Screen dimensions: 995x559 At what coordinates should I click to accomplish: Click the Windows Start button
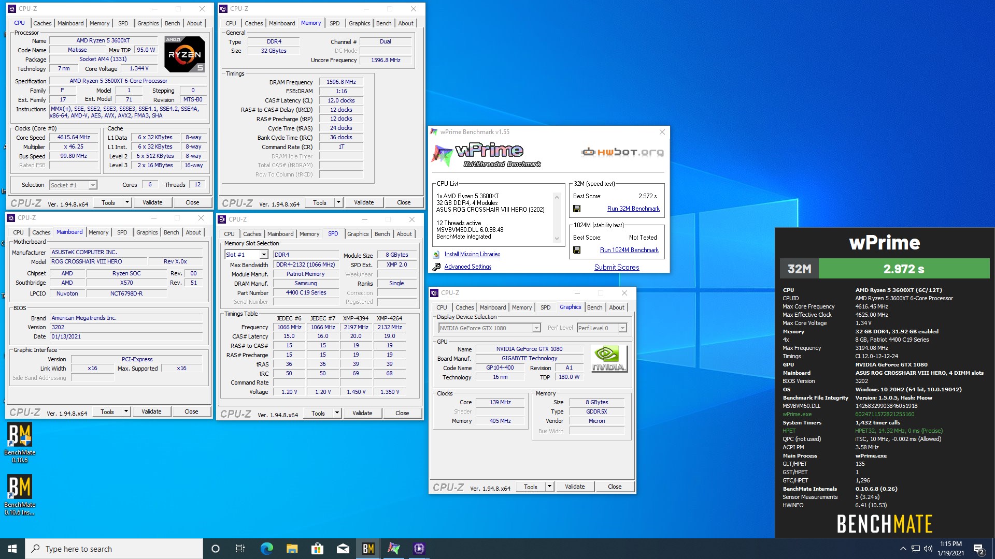click(12, 549)
